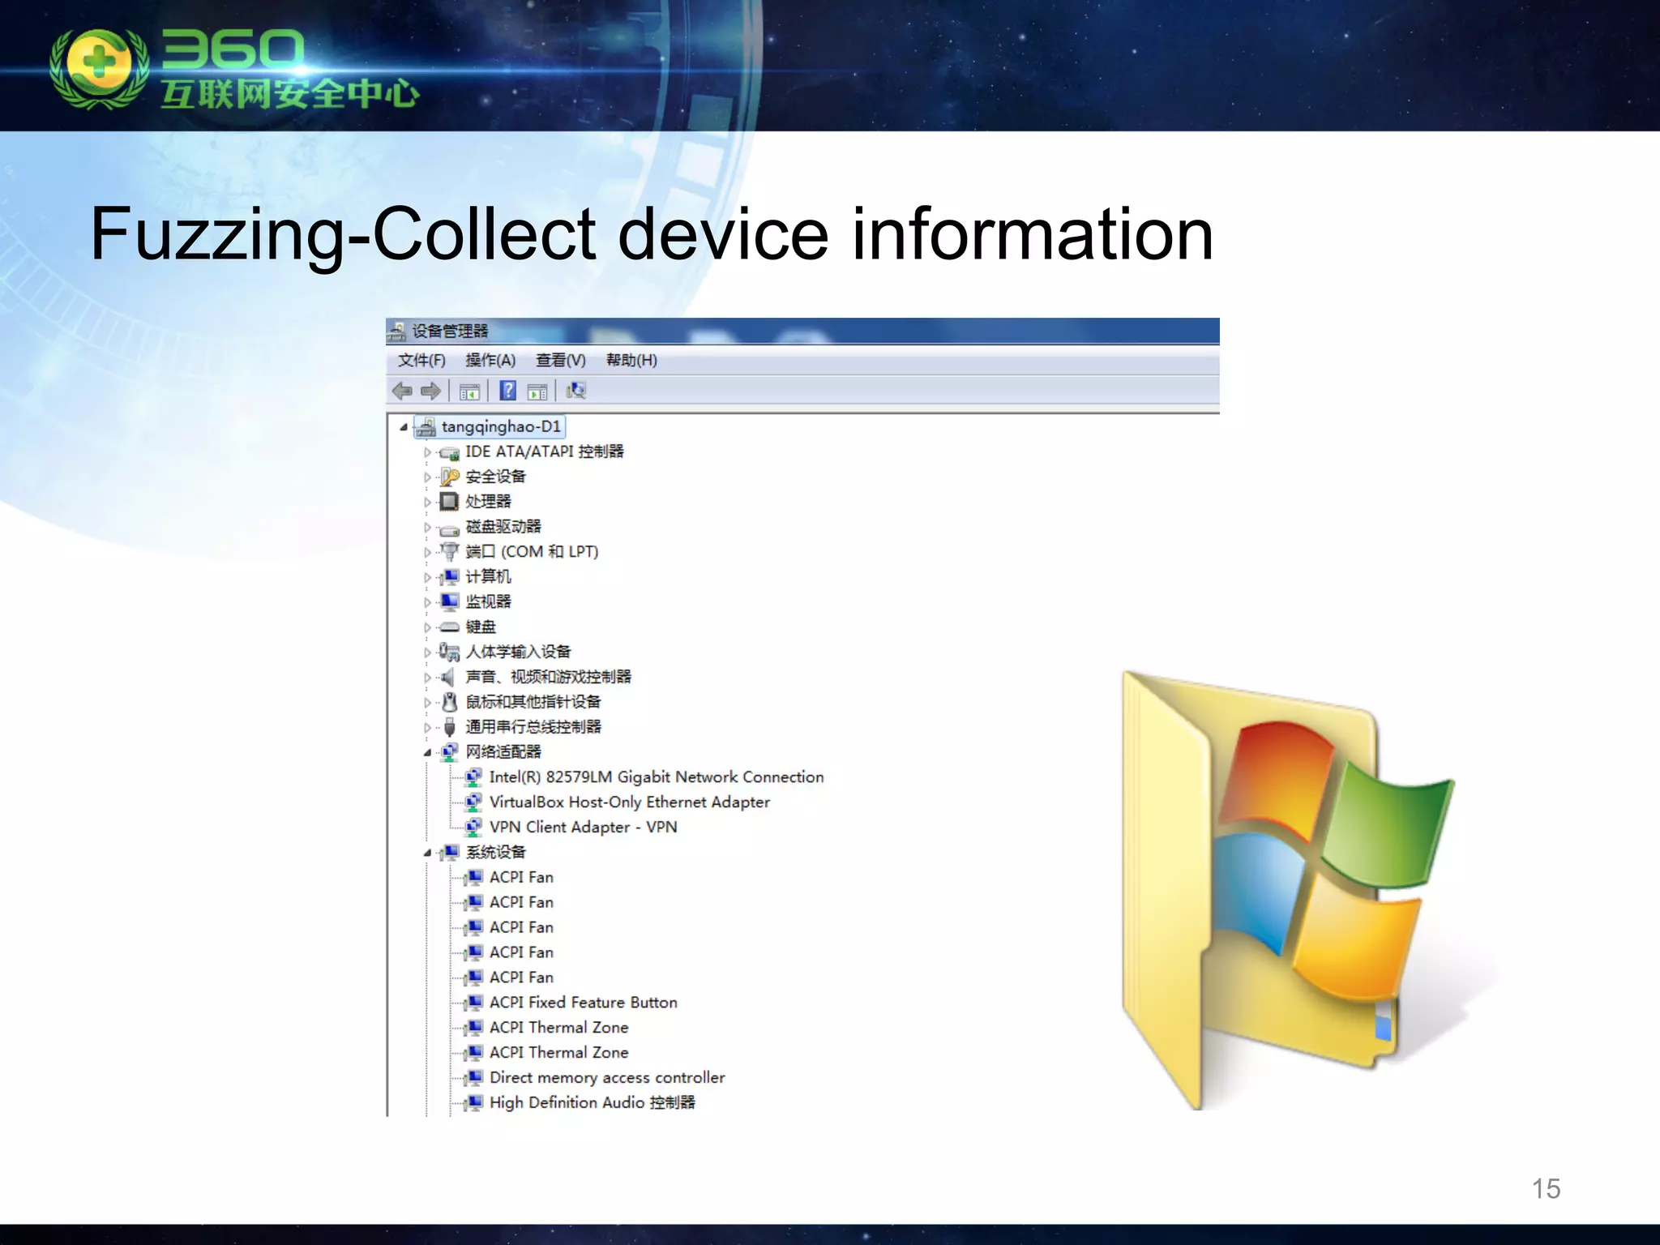Viewport: 1660px width, 1245px height.
Task: Expand the 键盘 node
Action: click(x=427, y=627)
